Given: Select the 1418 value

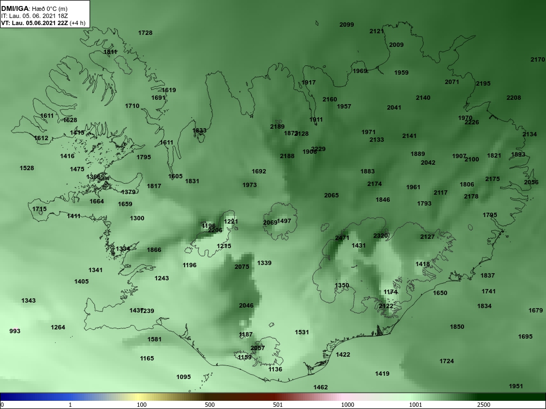Looking at the screenshot, I should [423, 264].
